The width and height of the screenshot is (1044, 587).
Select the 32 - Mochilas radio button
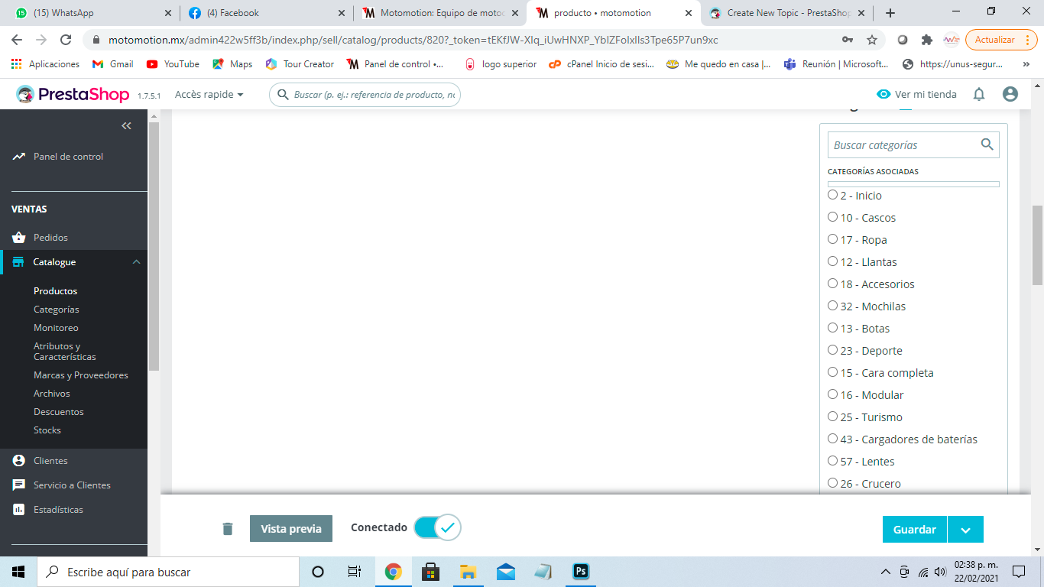point(833,306)
